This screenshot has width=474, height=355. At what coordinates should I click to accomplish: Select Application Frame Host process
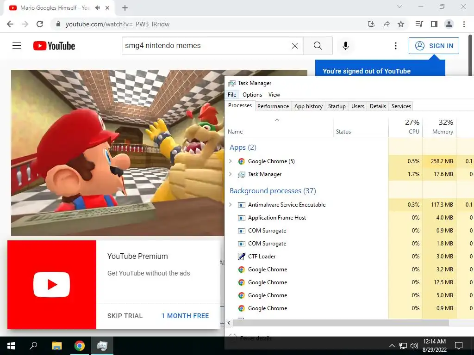pos(349,218)
